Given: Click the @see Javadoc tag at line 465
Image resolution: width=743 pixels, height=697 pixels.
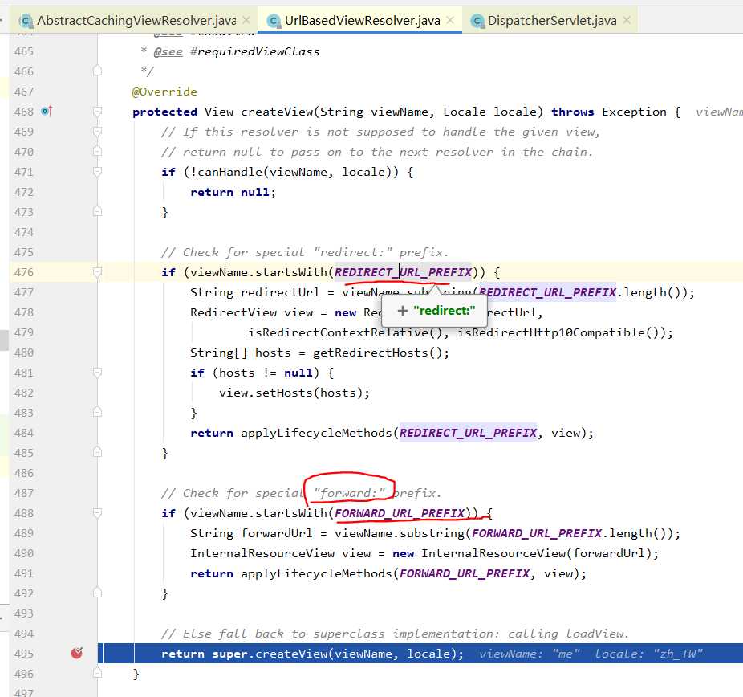Looking at the screenshot, I should coord(168,51).
